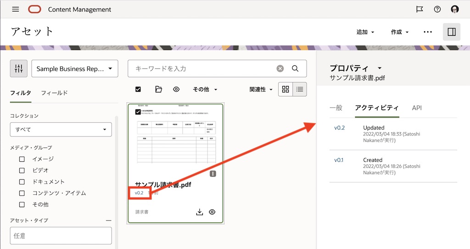Open the help question mark icon
This screenshot has width=470, height=249.
click(437, 9)
